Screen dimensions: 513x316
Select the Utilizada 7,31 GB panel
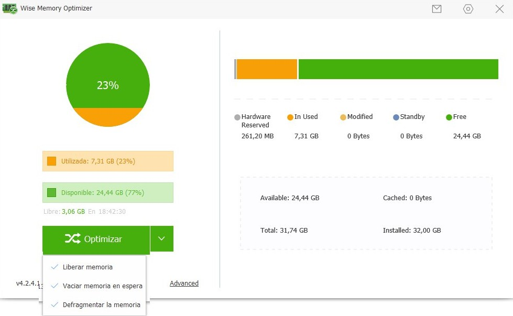(x=107, y=161)
